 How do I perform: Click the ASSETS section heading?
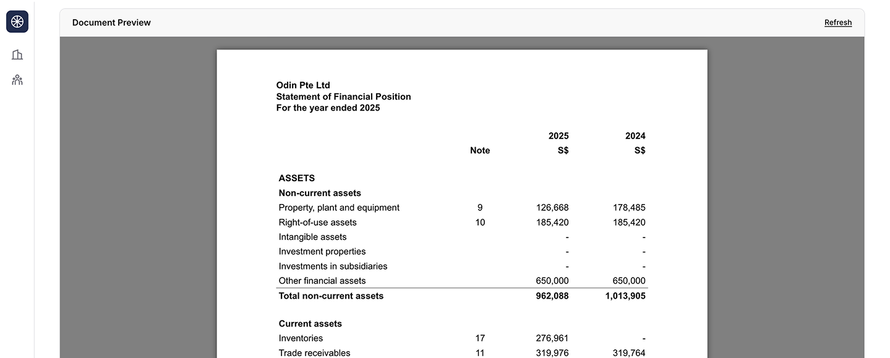pyautogui.click(x=296, y=178)
